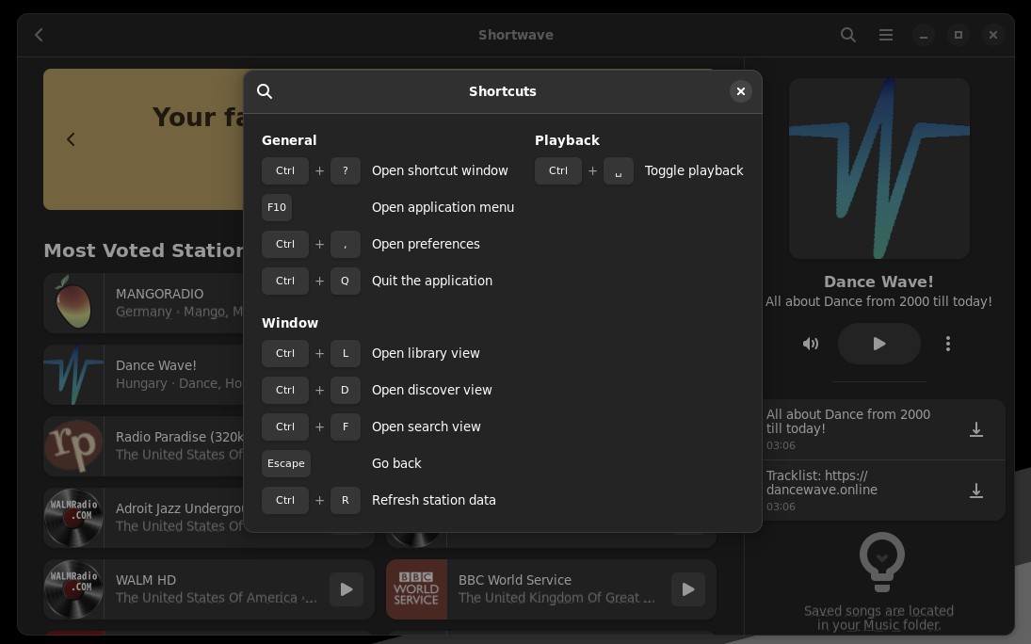The width and height of the screenshot is (1031, 644).
Task: Click 'Open library view' shortcut row
Action: coord(388,353)
